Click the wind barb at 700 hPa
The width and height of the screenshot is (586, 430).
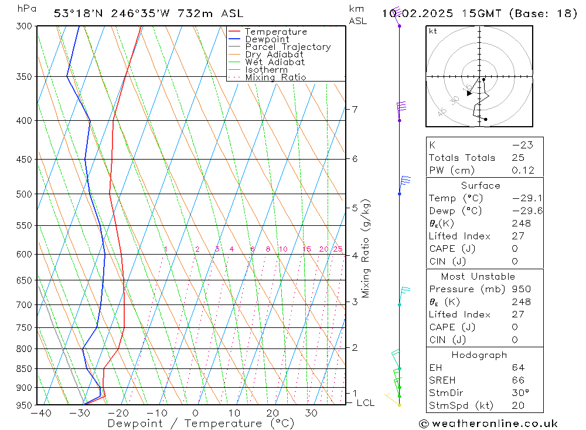(x=404, y=296)
